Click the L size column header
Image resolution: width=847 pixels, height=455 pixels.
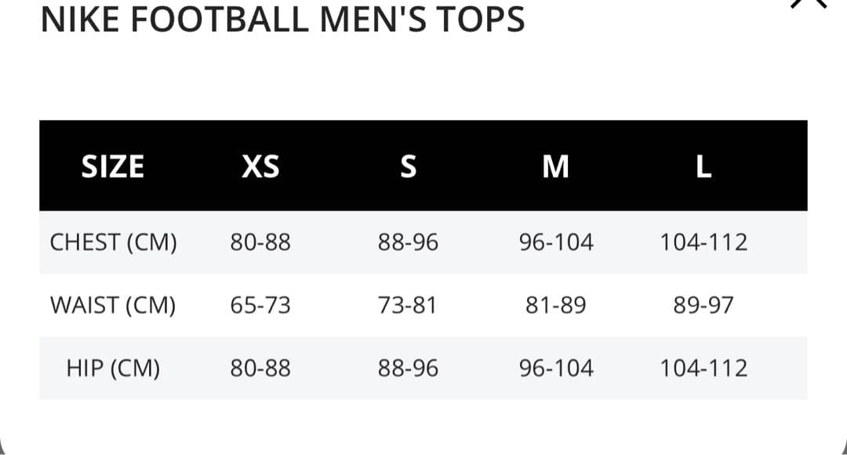tap(703, 166)
